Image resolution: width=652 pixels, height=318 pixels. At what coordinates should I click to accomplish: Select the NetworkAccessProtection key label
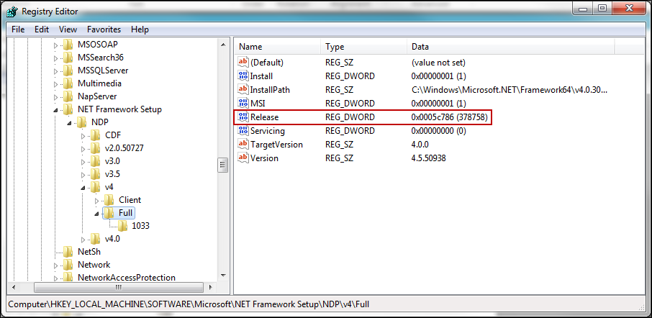click(127, 277)
